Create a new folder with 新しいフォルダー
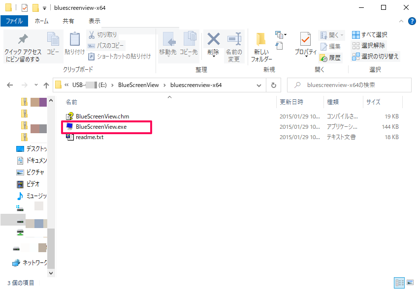Viewport: 418px width, 289px height. point(261,47)
